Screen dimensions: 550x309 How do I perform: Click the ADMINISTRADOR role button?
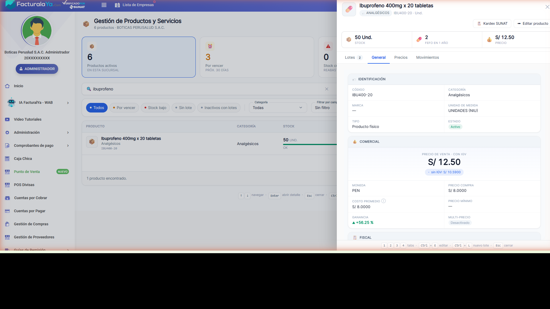tap(37, 69)
